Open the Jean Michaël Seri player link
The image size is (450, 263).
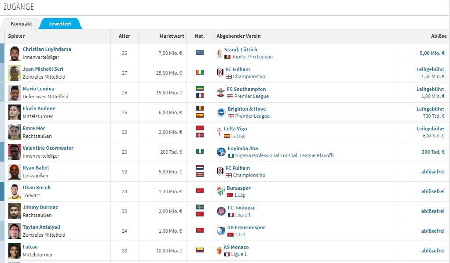tap(43, 69)
